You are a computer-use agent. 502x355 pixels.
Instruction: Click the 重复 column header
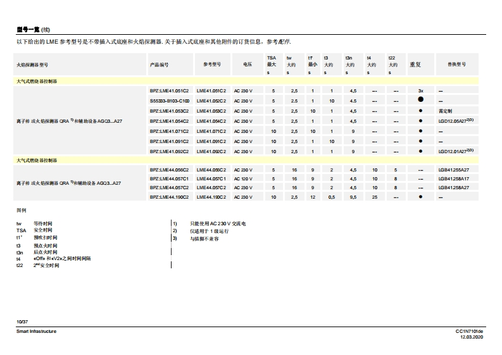click(415, 65)
